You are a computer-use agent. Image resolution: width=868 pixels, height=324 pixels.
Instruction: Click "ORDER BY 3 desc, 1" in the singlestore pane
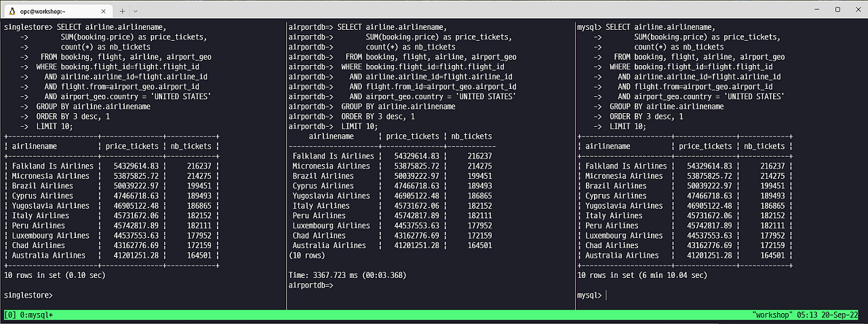(73, 116)
